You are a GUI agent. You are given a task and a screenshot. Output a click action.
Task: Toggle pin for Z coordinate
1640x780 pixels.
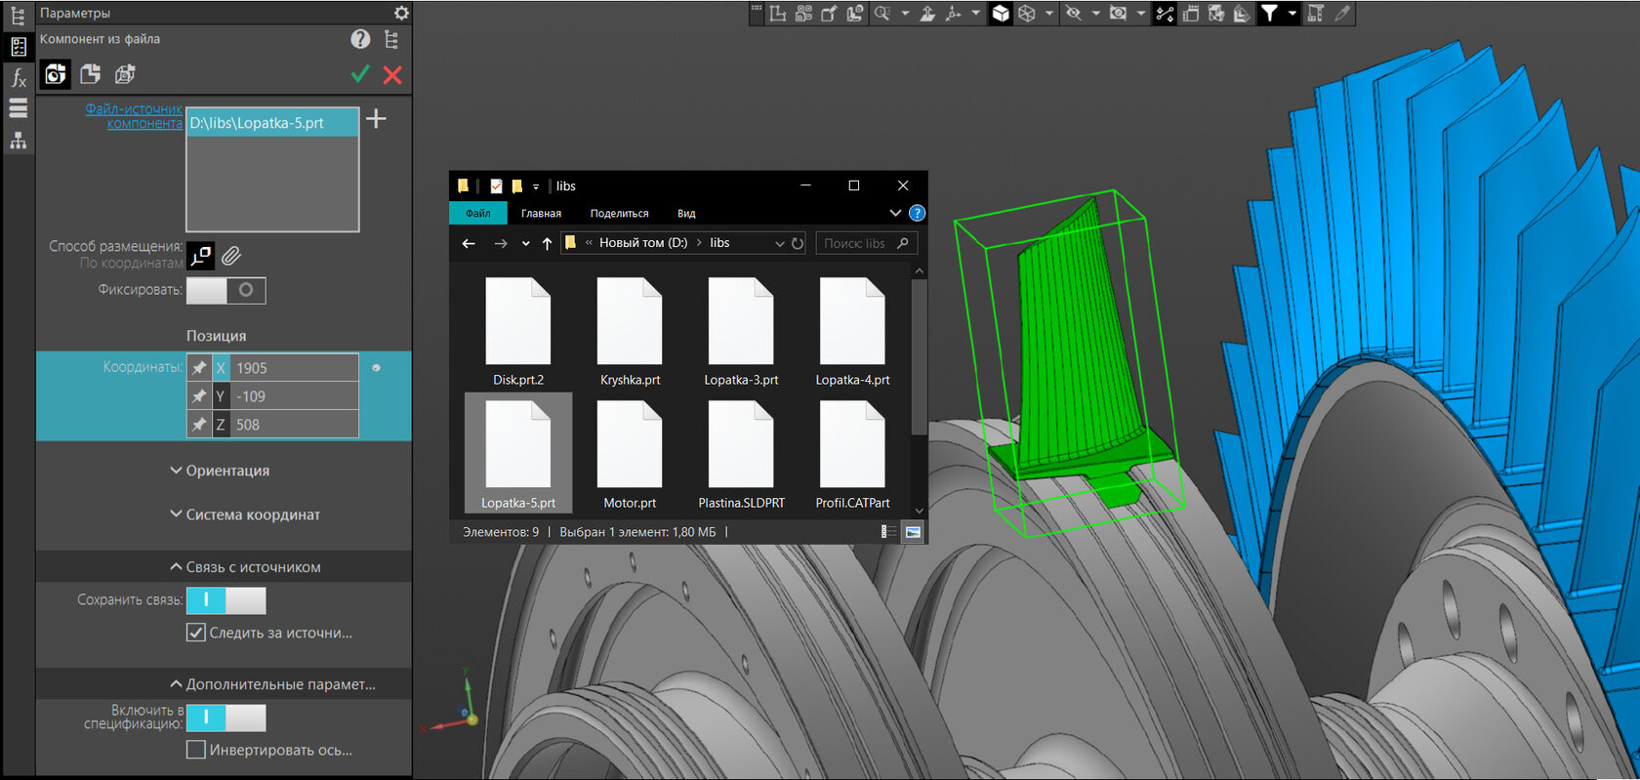point(199,425)
